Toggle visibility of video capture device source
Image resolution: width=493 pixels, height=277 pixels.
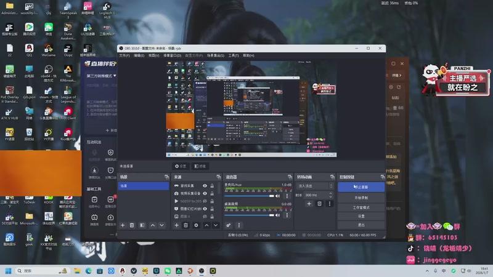(205, 193)
